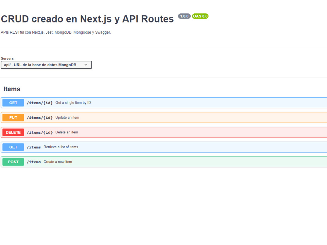Expand DELETE /items/{id} Delete an item

click(164, 132)
